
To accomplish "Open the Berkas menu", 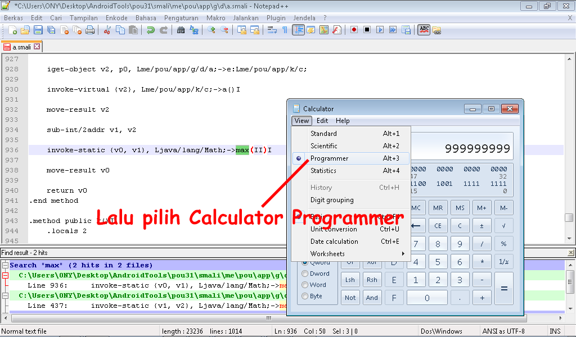I will pos(13,18).
